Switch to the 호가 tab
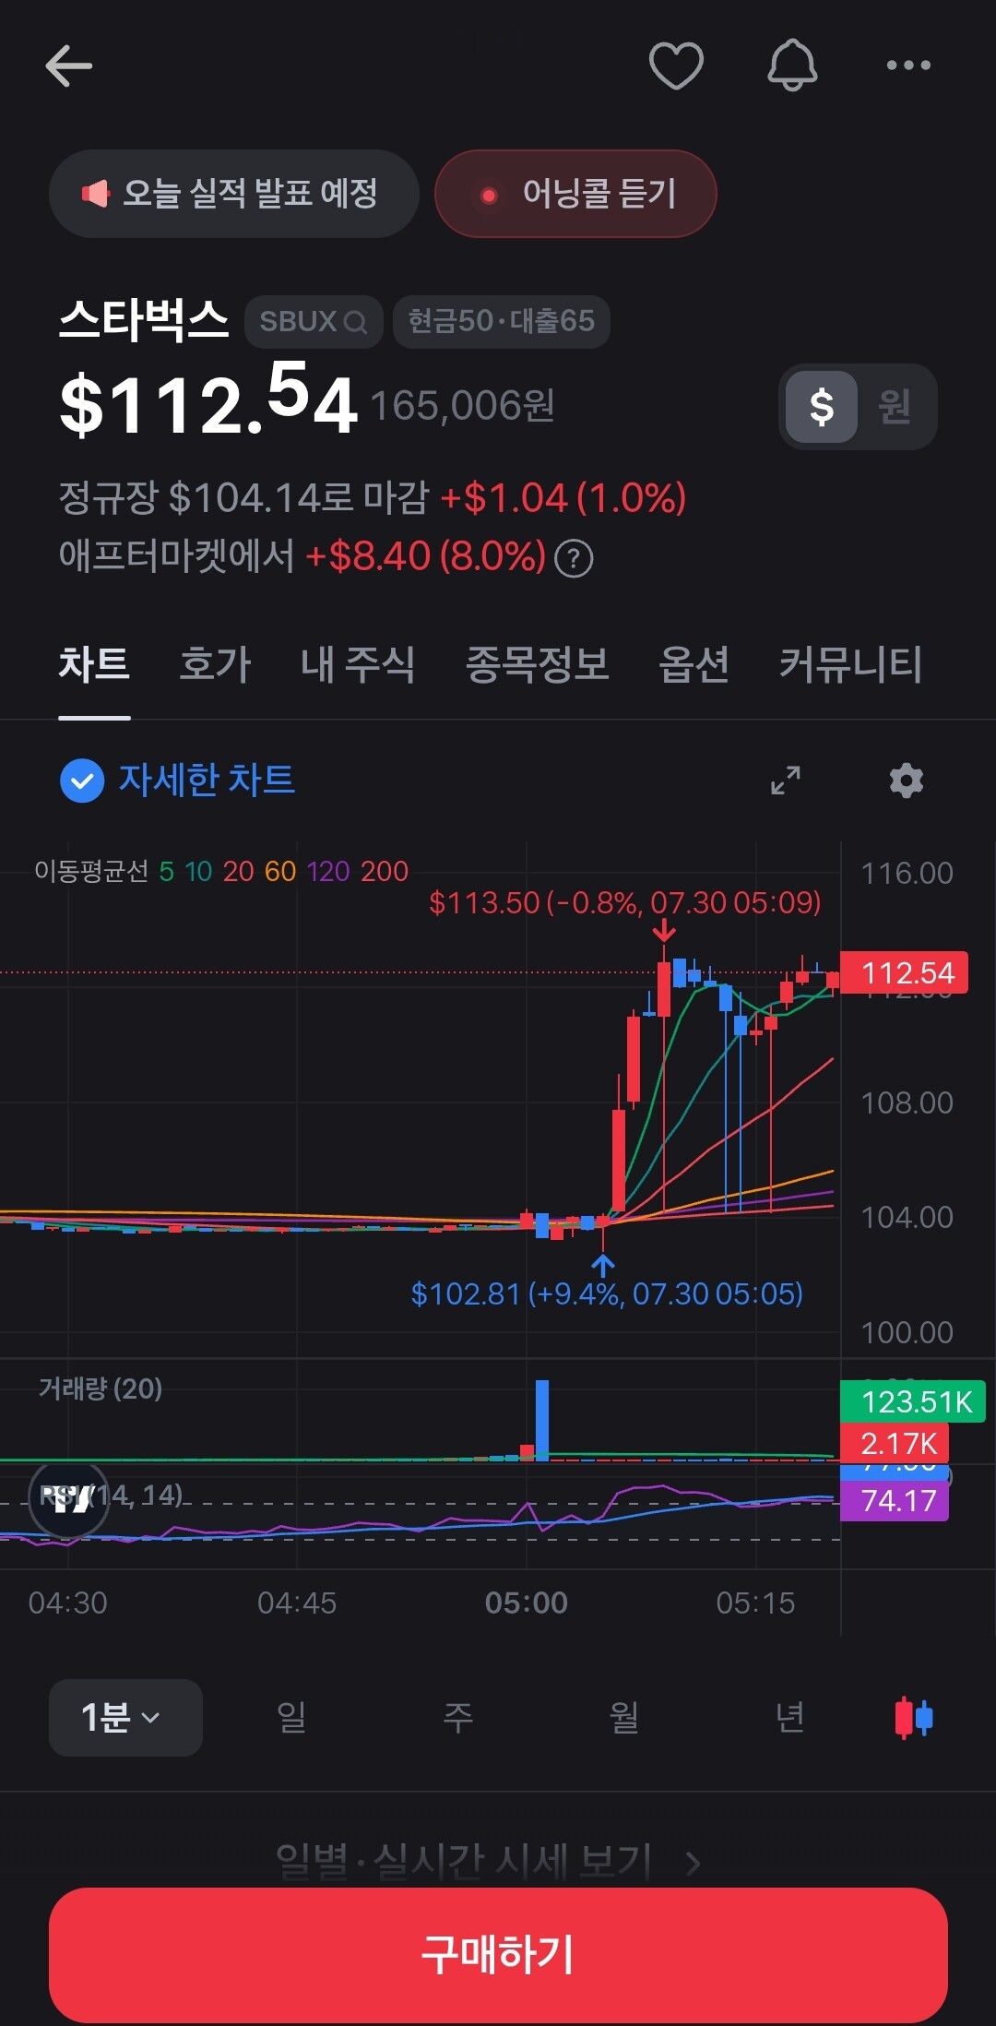 click(x=215, y=664)
